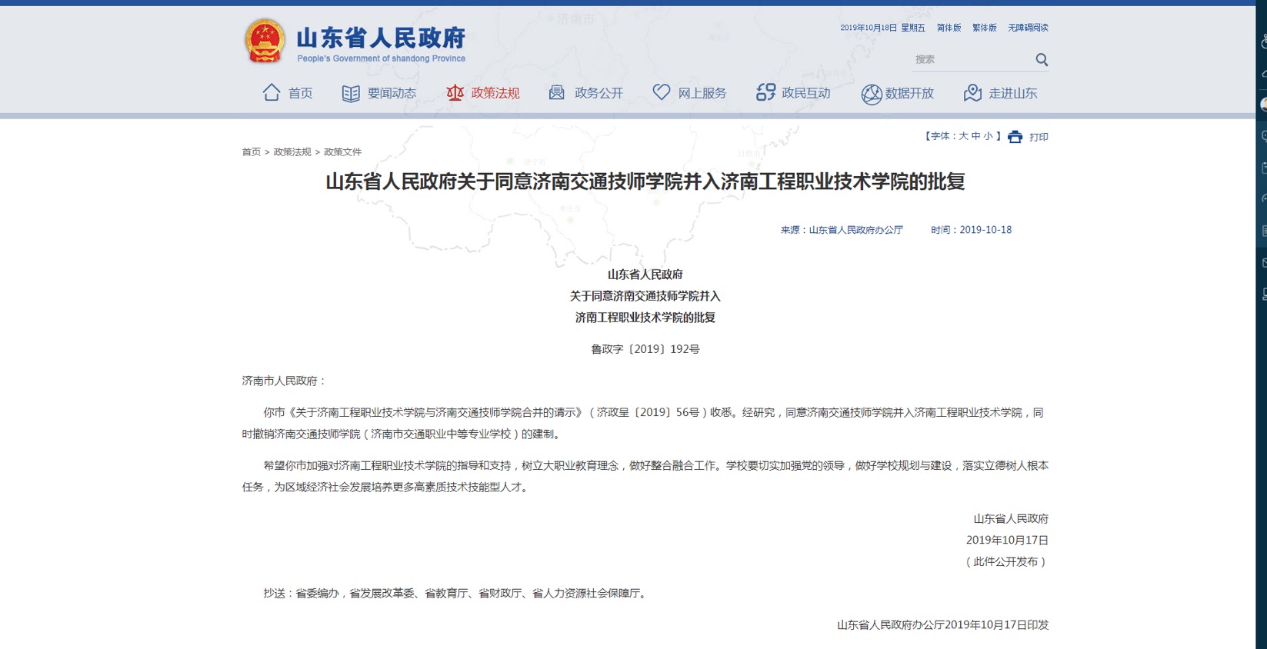Image resolution: width=1267 pixels, height=649 pixels.
Task: Click the map pin icon beside 走进山东
Action: pyautogui.click(x=972, y=93)
